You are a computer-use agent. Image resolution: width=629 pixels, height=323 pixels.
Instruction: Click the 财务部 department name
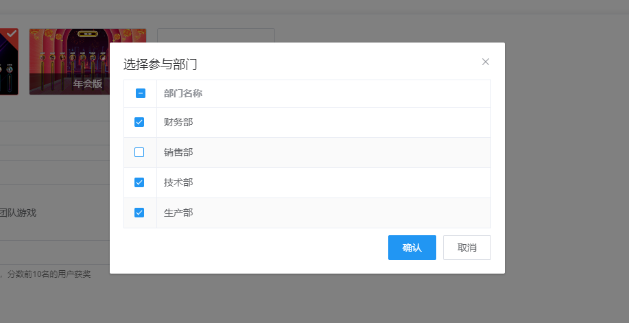[178, 122]
